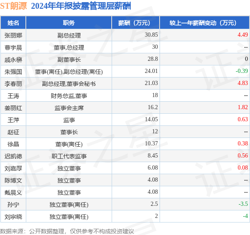Click the position '监事' for 王萍
Screen dimensions: 250x235
point(69,120)
